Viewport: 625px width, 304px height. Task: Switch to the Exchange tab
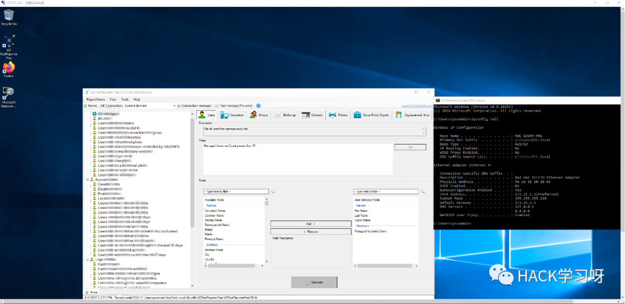tap(285, 115)
